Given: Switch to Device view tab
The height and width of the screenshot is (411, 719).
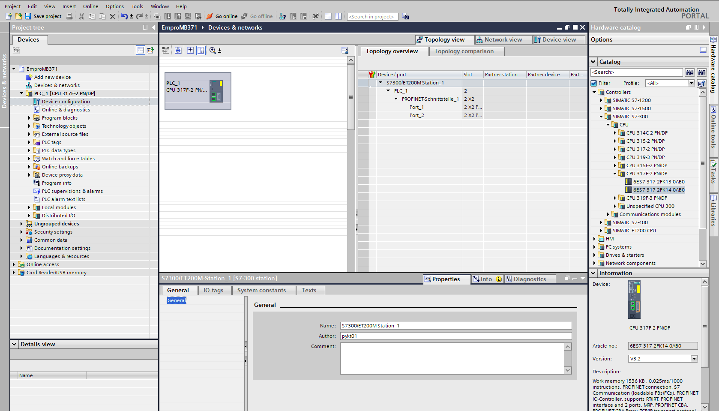Looking at the screenshot, I should pos(559,39).
